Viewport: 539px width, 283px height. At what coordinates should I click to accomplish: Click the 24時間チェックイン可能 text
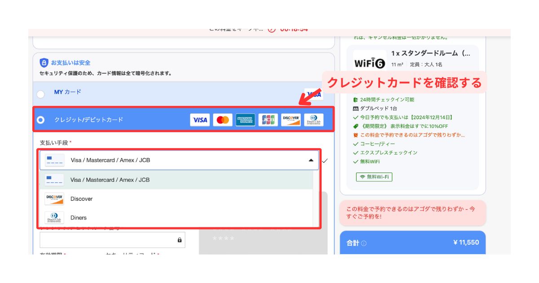tap(387, 100)
